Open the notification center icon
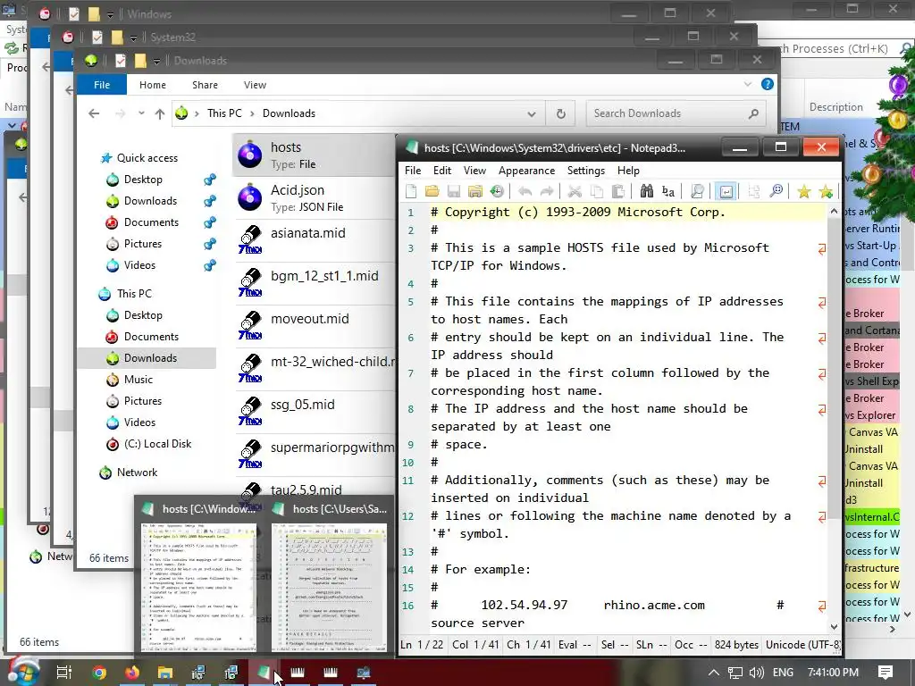The height and width of the screenshot is (686, 915). click(x=886, y=673)
